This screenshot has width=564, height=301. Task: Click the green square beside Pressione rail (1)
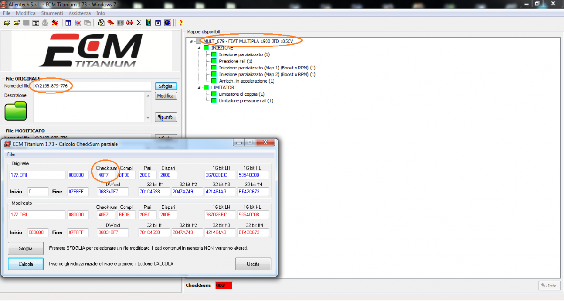[x=214, y=61]
